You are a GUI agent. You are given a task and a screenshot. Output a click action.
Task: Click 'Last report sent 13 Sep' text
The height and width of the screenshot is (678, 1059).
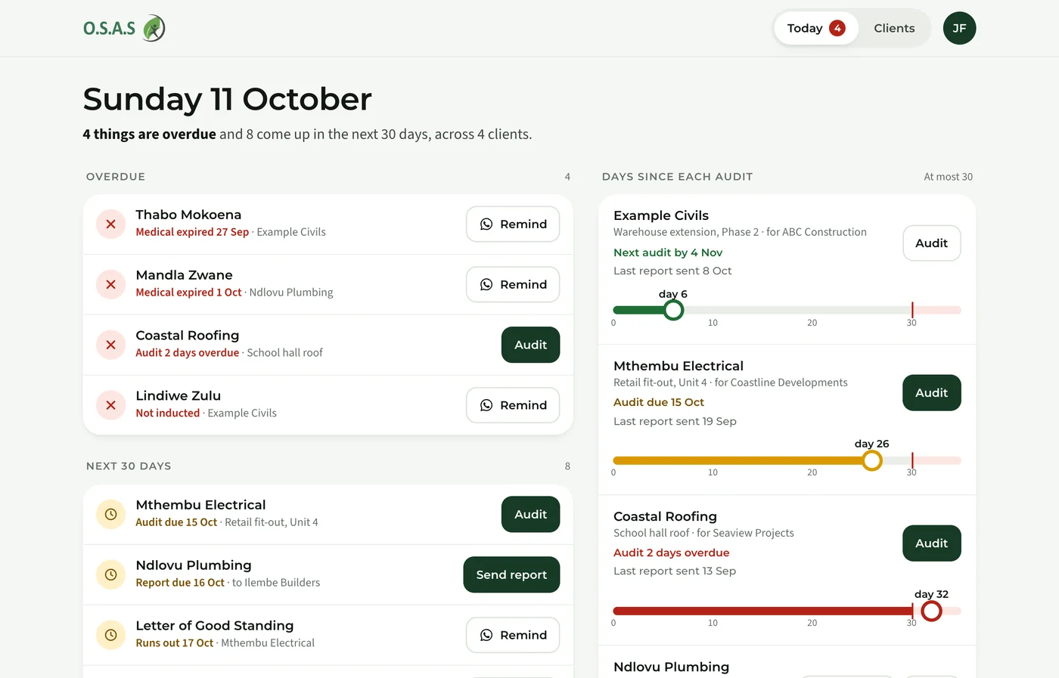pyautogui.click(x=675, y=571)
